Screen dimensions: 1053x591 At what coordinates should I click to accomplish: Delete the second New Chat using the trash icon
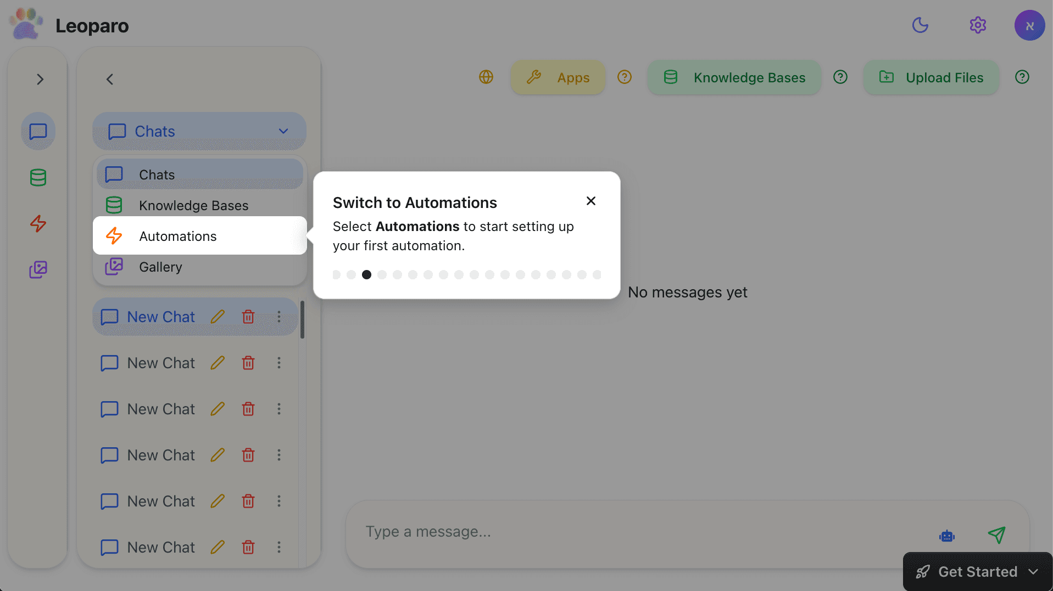248,363
